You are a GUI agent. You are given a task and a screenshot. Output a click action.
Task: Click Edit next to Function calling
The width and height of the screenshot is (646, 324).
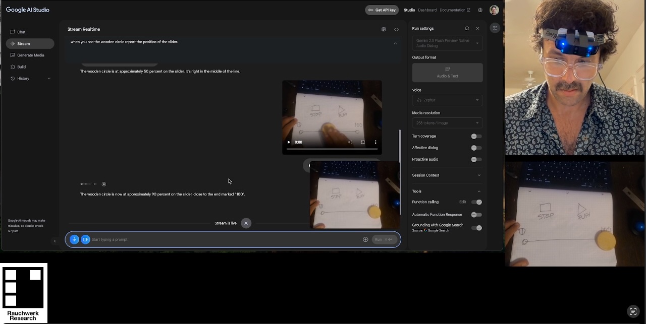pos(462,202)
